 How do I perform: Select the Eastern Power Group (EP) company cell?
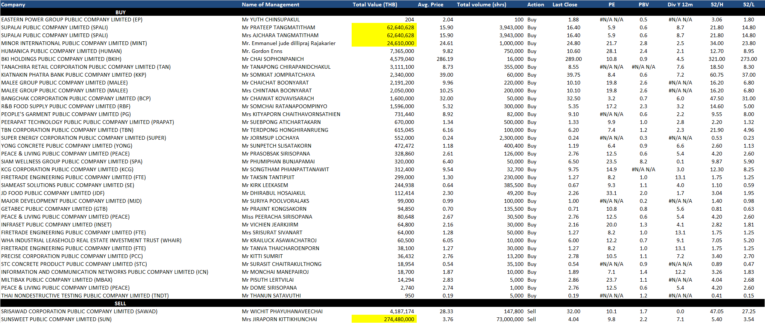pos(72,20)
